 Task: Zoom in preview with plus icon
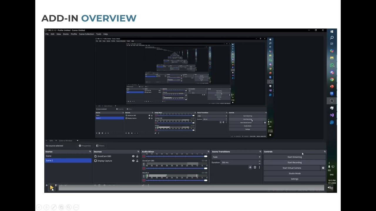tap(56, 141)
